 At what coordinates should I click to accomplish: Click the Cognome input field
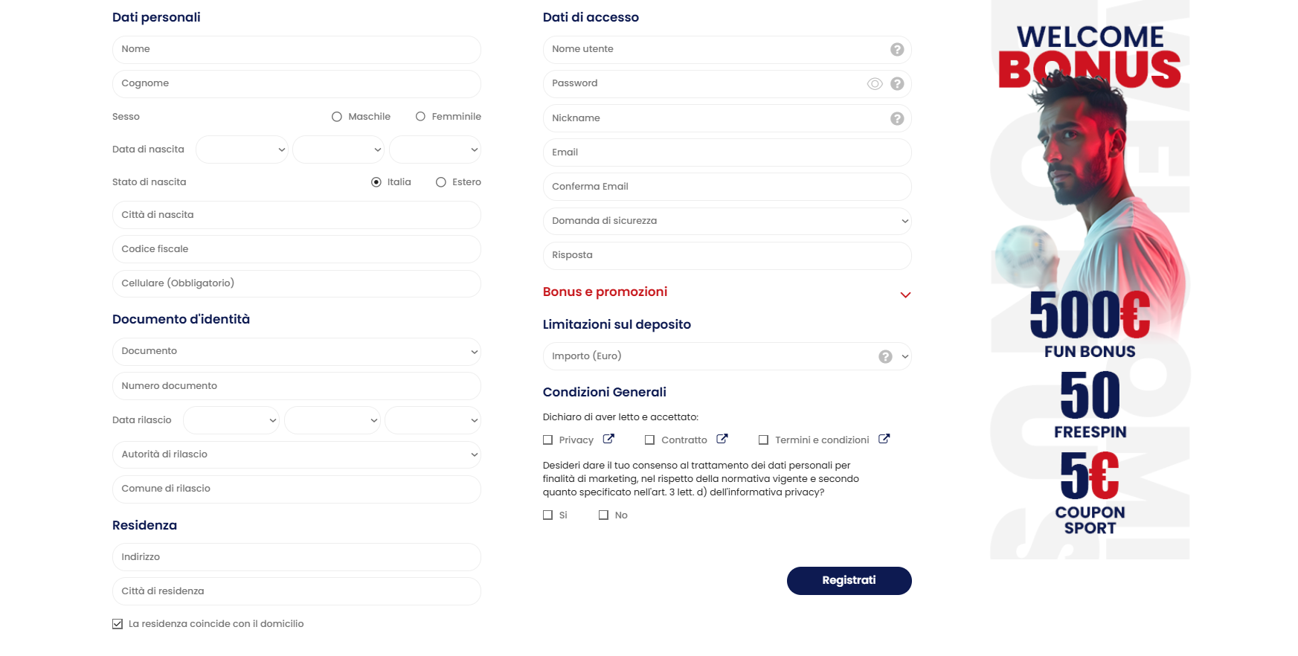pos(297,84)
